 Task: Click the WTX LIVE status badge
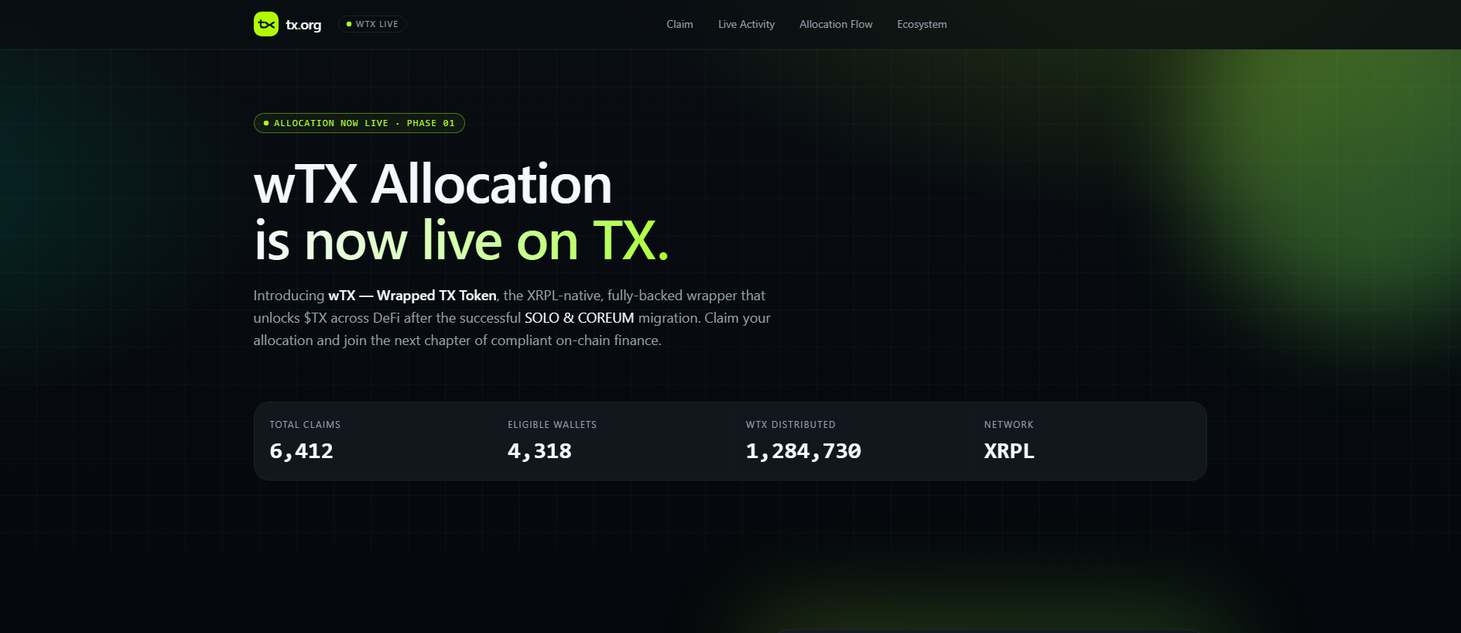(372, 24)
